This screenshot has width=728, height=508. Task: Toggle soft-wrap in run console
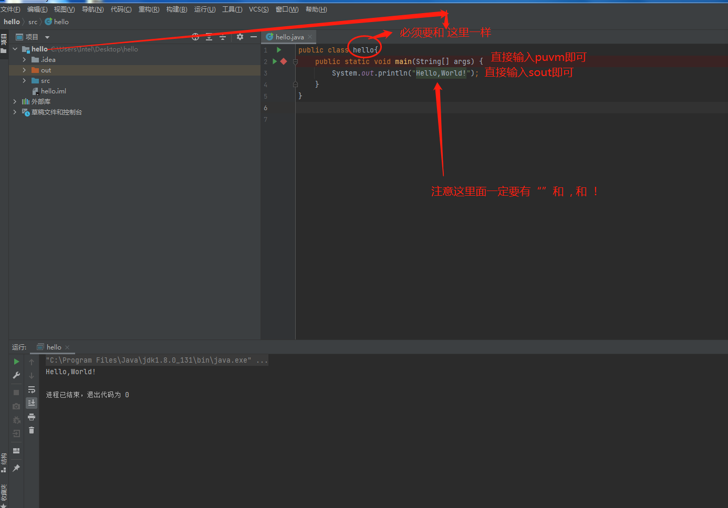32,389
